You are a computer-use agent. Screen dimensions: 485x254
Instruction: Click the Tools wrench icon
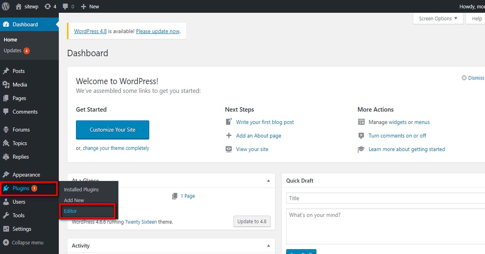(x=6, y=215)
